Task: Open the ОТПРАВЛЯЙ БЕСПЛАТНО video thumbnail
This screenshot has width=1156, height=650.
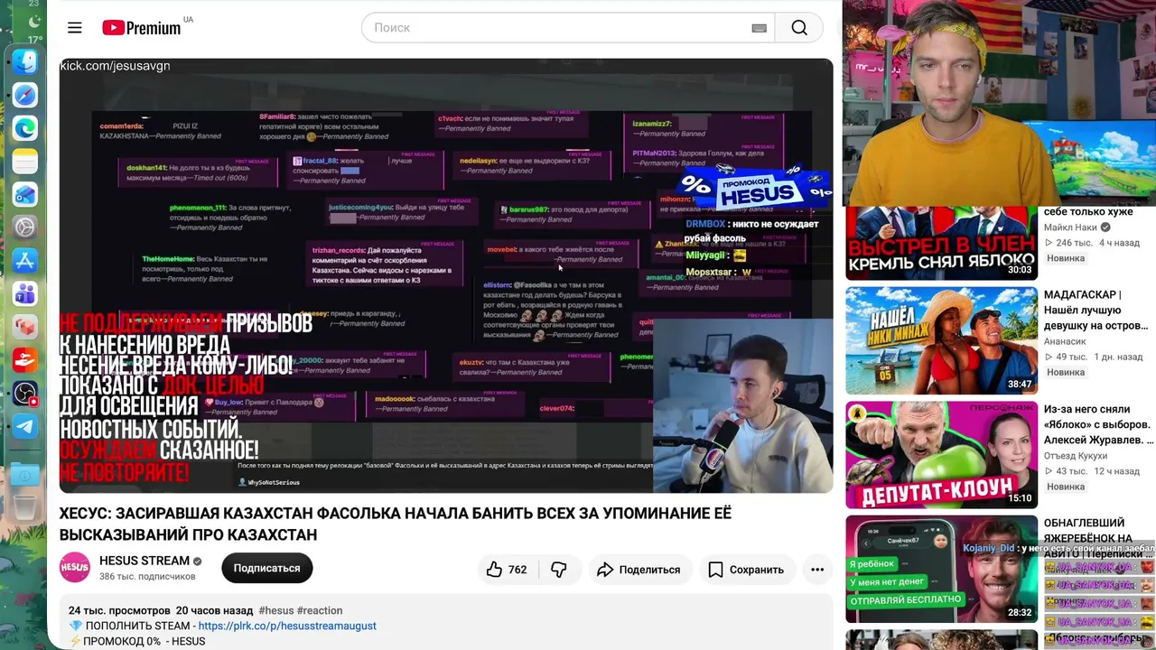Action: tap(941, 569)
